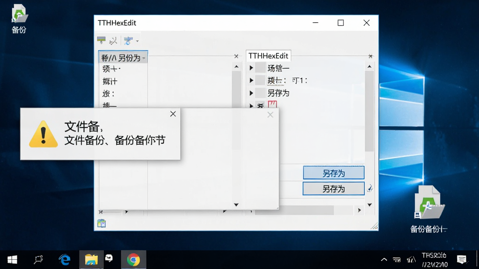The width and height of the screenshot is (479, 269).
Task: Expand the 另存为 tree row
Action: coord(251,93)
